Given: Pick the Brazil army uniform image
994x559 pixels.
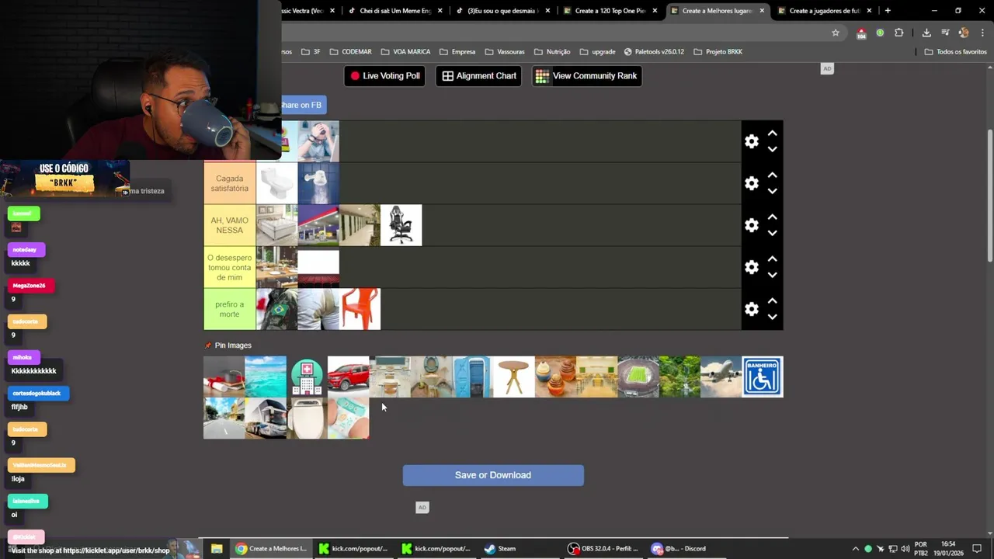Looking at the screenshot, I should point(277,309).
